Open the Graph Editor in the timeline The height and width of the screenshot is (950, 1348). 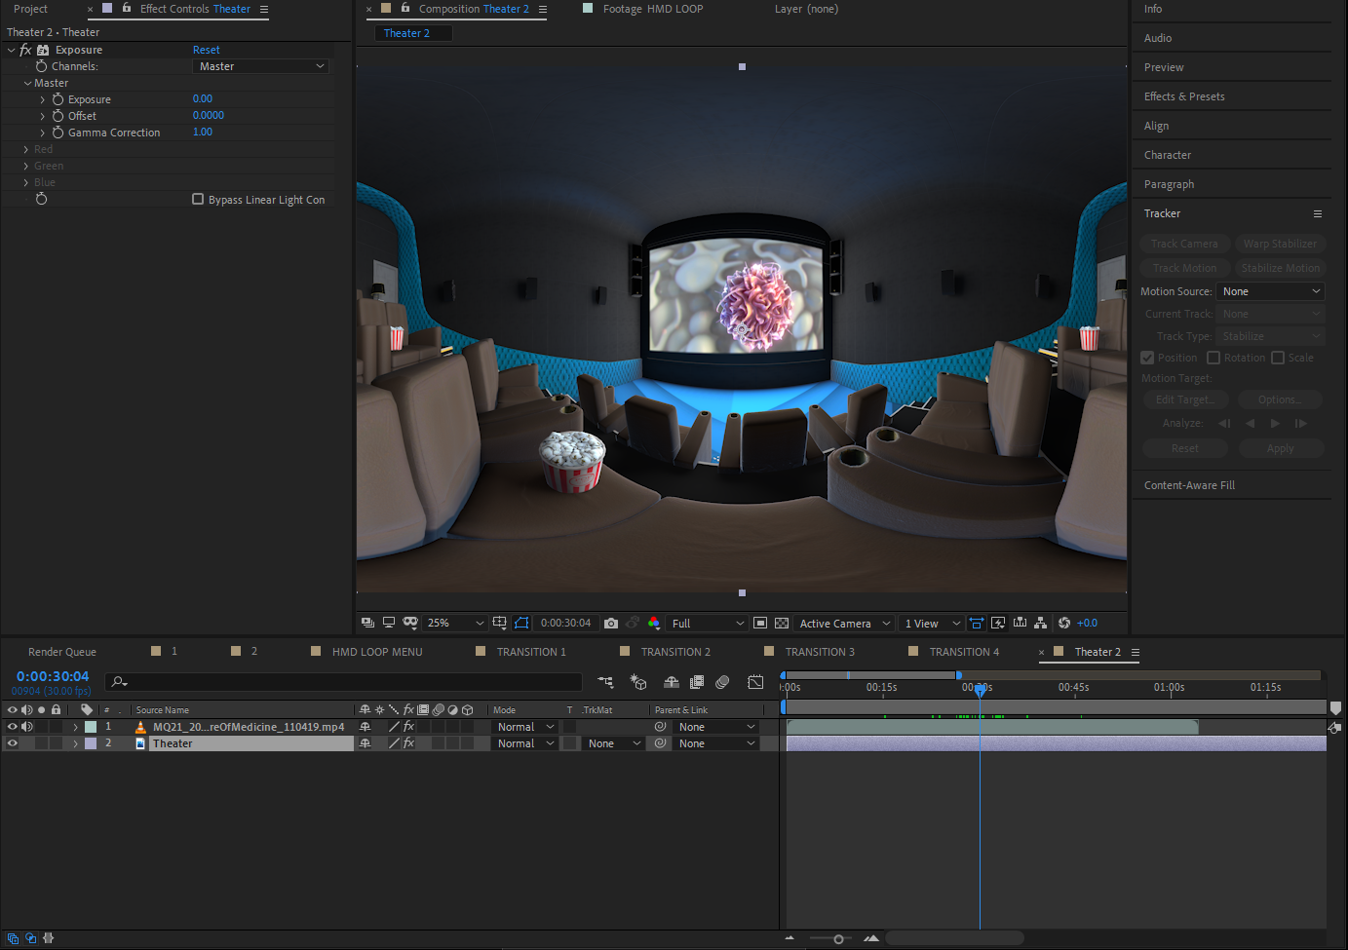coord(755,682)
